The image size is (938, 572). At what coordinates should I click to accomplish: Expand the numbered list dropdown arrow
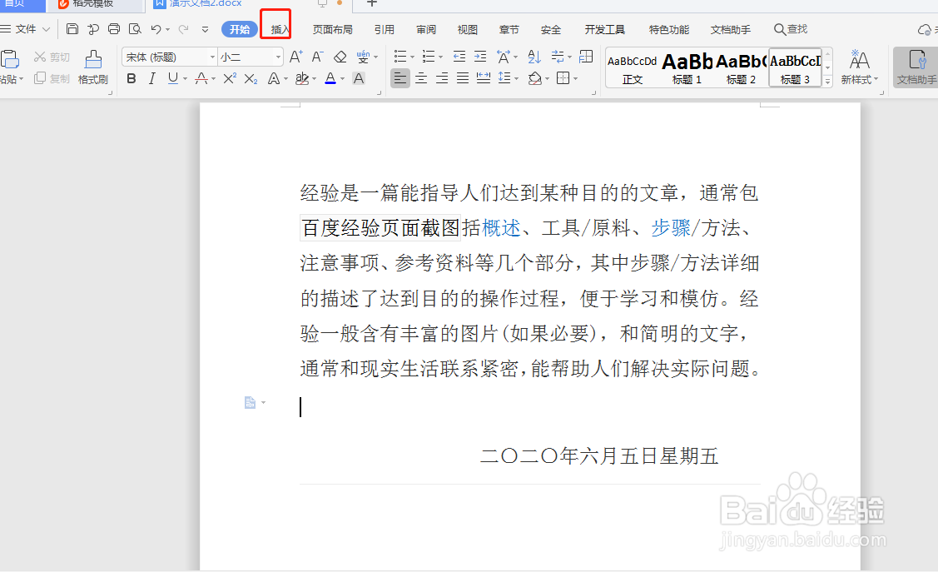click(x=441, y=57)
